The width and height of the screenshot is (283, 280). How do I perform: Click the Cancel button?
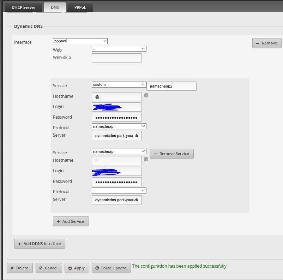click(48, 268)
